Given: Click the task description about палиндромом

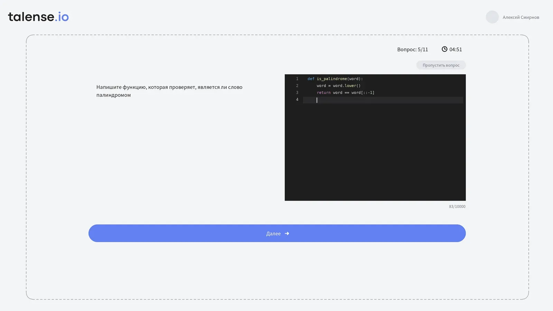Looking at the screenshot, I should [x=169, y=91].
